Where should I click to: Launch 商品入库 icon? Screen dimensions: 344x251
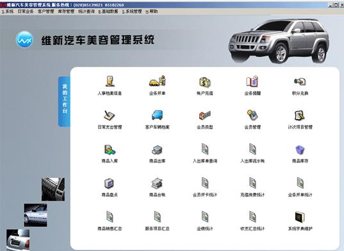pos(110,149)
